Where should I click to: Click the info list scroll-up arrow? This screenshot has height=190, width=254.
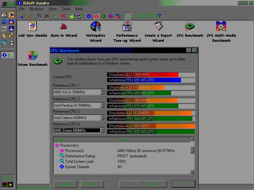[192, 139]
